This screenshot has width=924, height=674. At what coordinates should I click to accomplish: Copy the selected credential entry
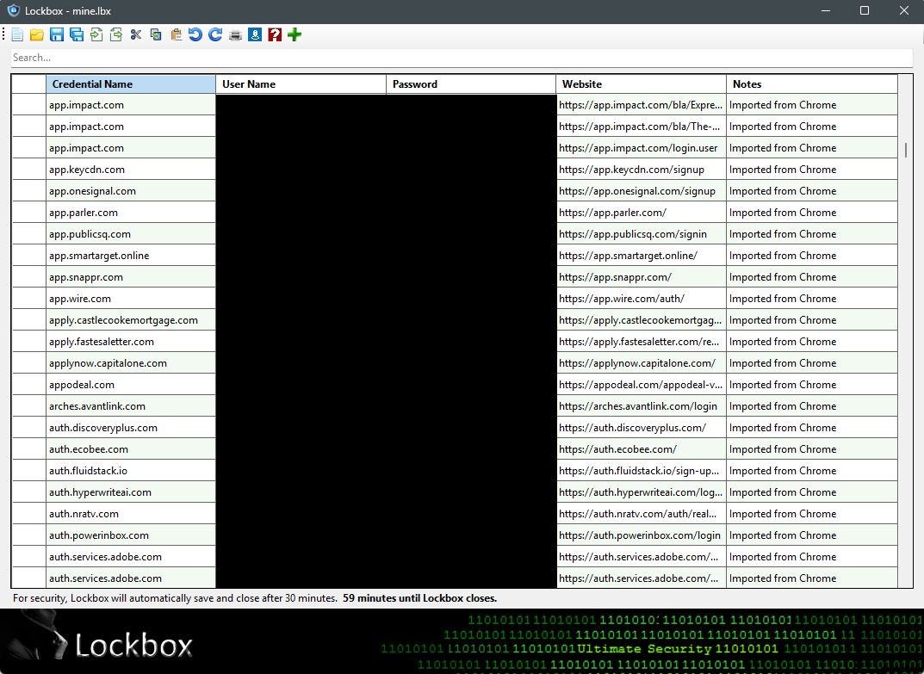pyautogui.click(x=155, y=34)
